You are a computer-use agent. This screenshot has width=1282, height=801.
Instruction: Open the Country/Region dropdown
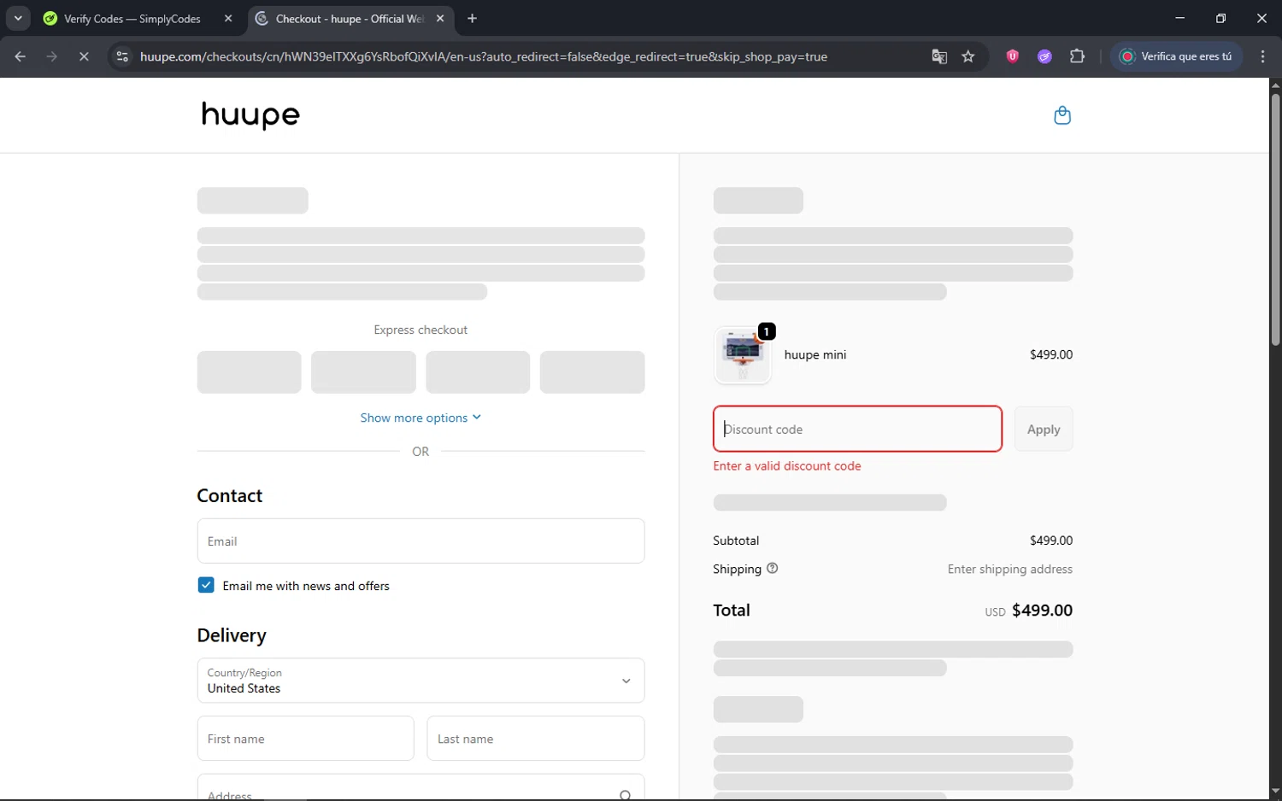pos(420,681)
